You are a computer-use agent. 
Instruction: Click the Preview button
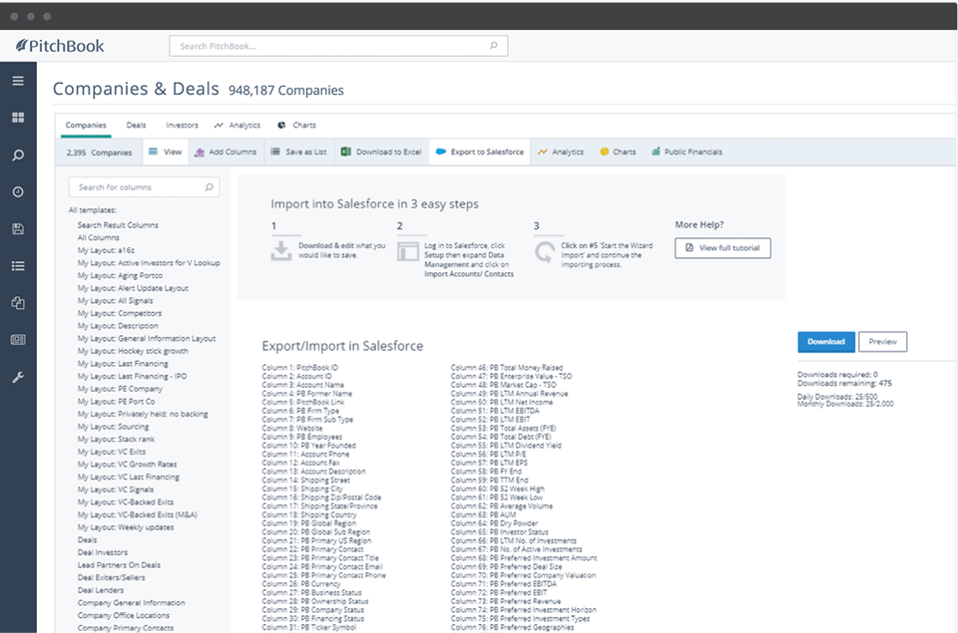tap(882, 341)
